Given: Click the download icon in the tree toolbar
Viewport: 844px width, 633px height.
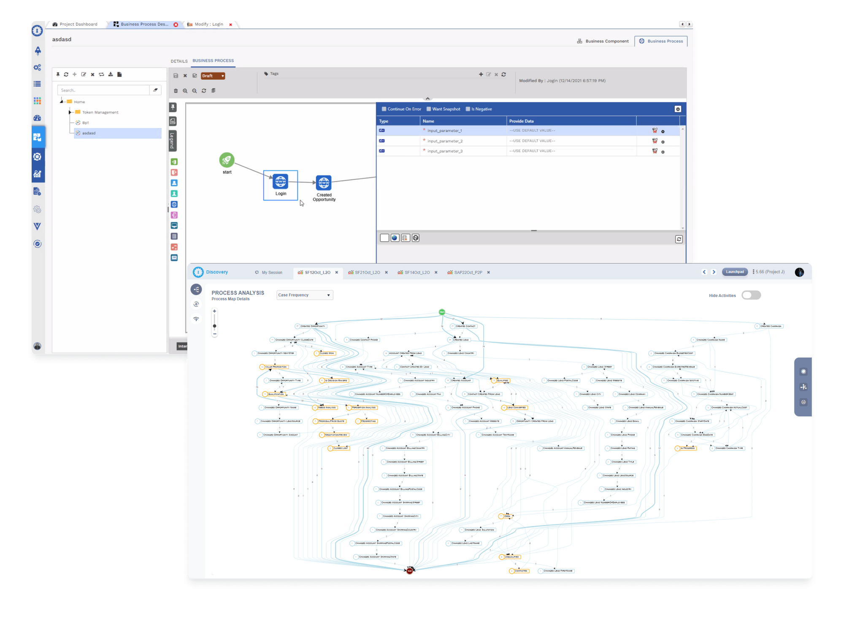Looking at the screenshot, I should 110,74.
